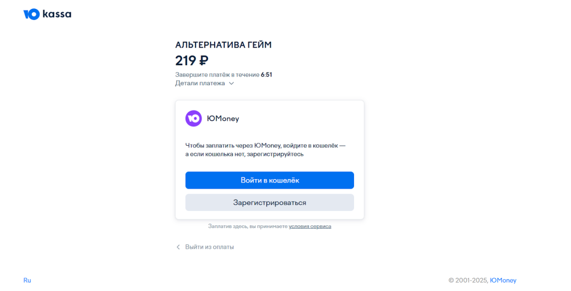Click the "kassa" wordmark in header

pos(57,14)
